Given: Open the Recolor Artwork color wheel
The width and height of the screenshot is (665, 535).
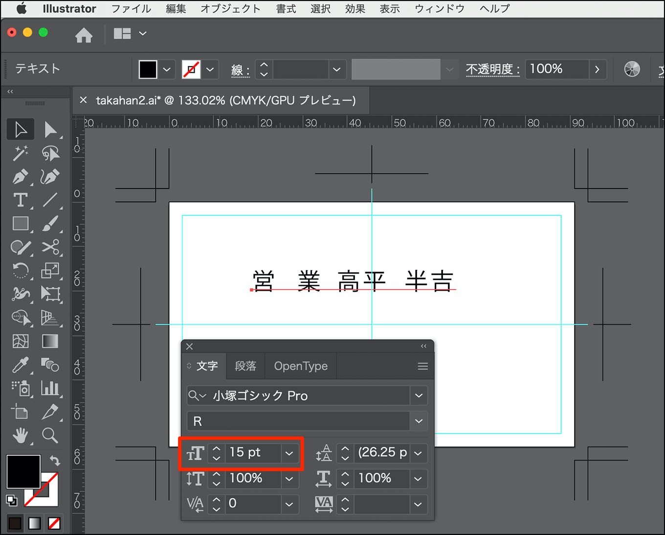Looking at the screenshot, I should point(632,69).
